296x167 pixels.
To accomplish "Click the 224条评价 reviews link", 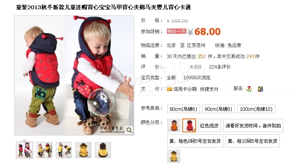I will 220,67.
